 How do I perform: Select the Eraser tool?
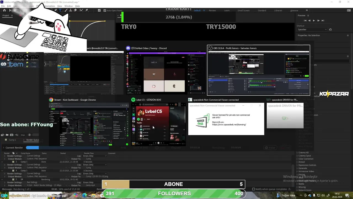coord(76,10)
